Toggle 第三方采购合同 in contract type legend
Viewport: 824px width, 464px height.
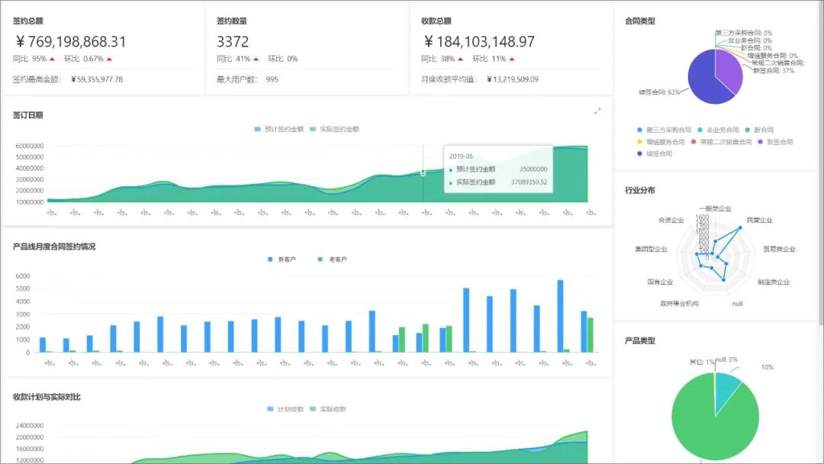(x=665, y=130)
